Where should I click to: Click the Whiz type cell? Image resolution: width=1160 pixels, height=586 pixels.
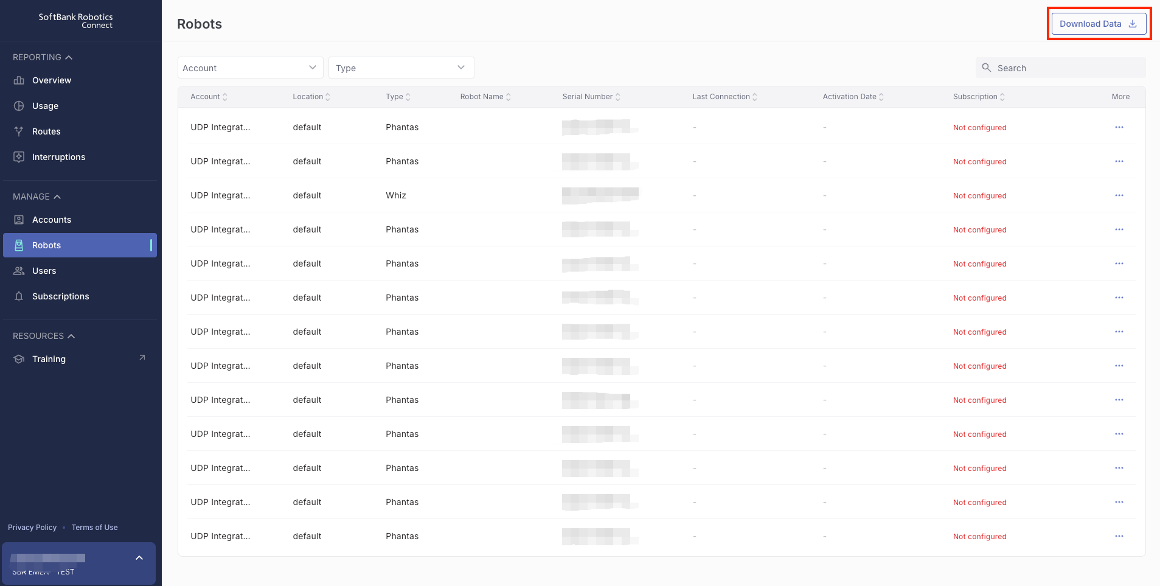click(x=396, y=195)
